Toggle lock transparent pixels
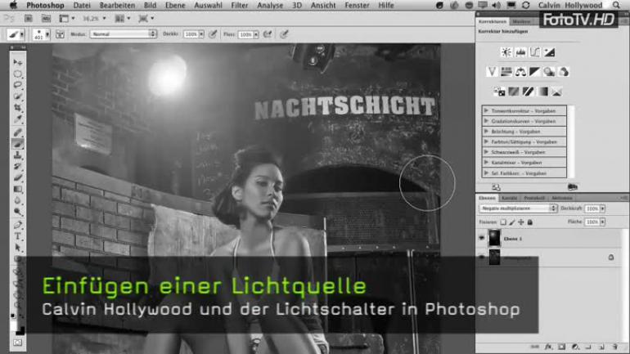 (503, 222)
